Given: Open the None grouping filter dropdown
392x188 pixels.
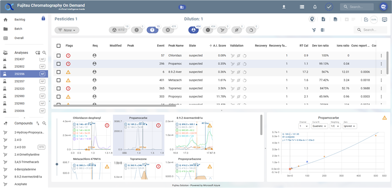Looking at the screenshot, I should tap(67, 30).
